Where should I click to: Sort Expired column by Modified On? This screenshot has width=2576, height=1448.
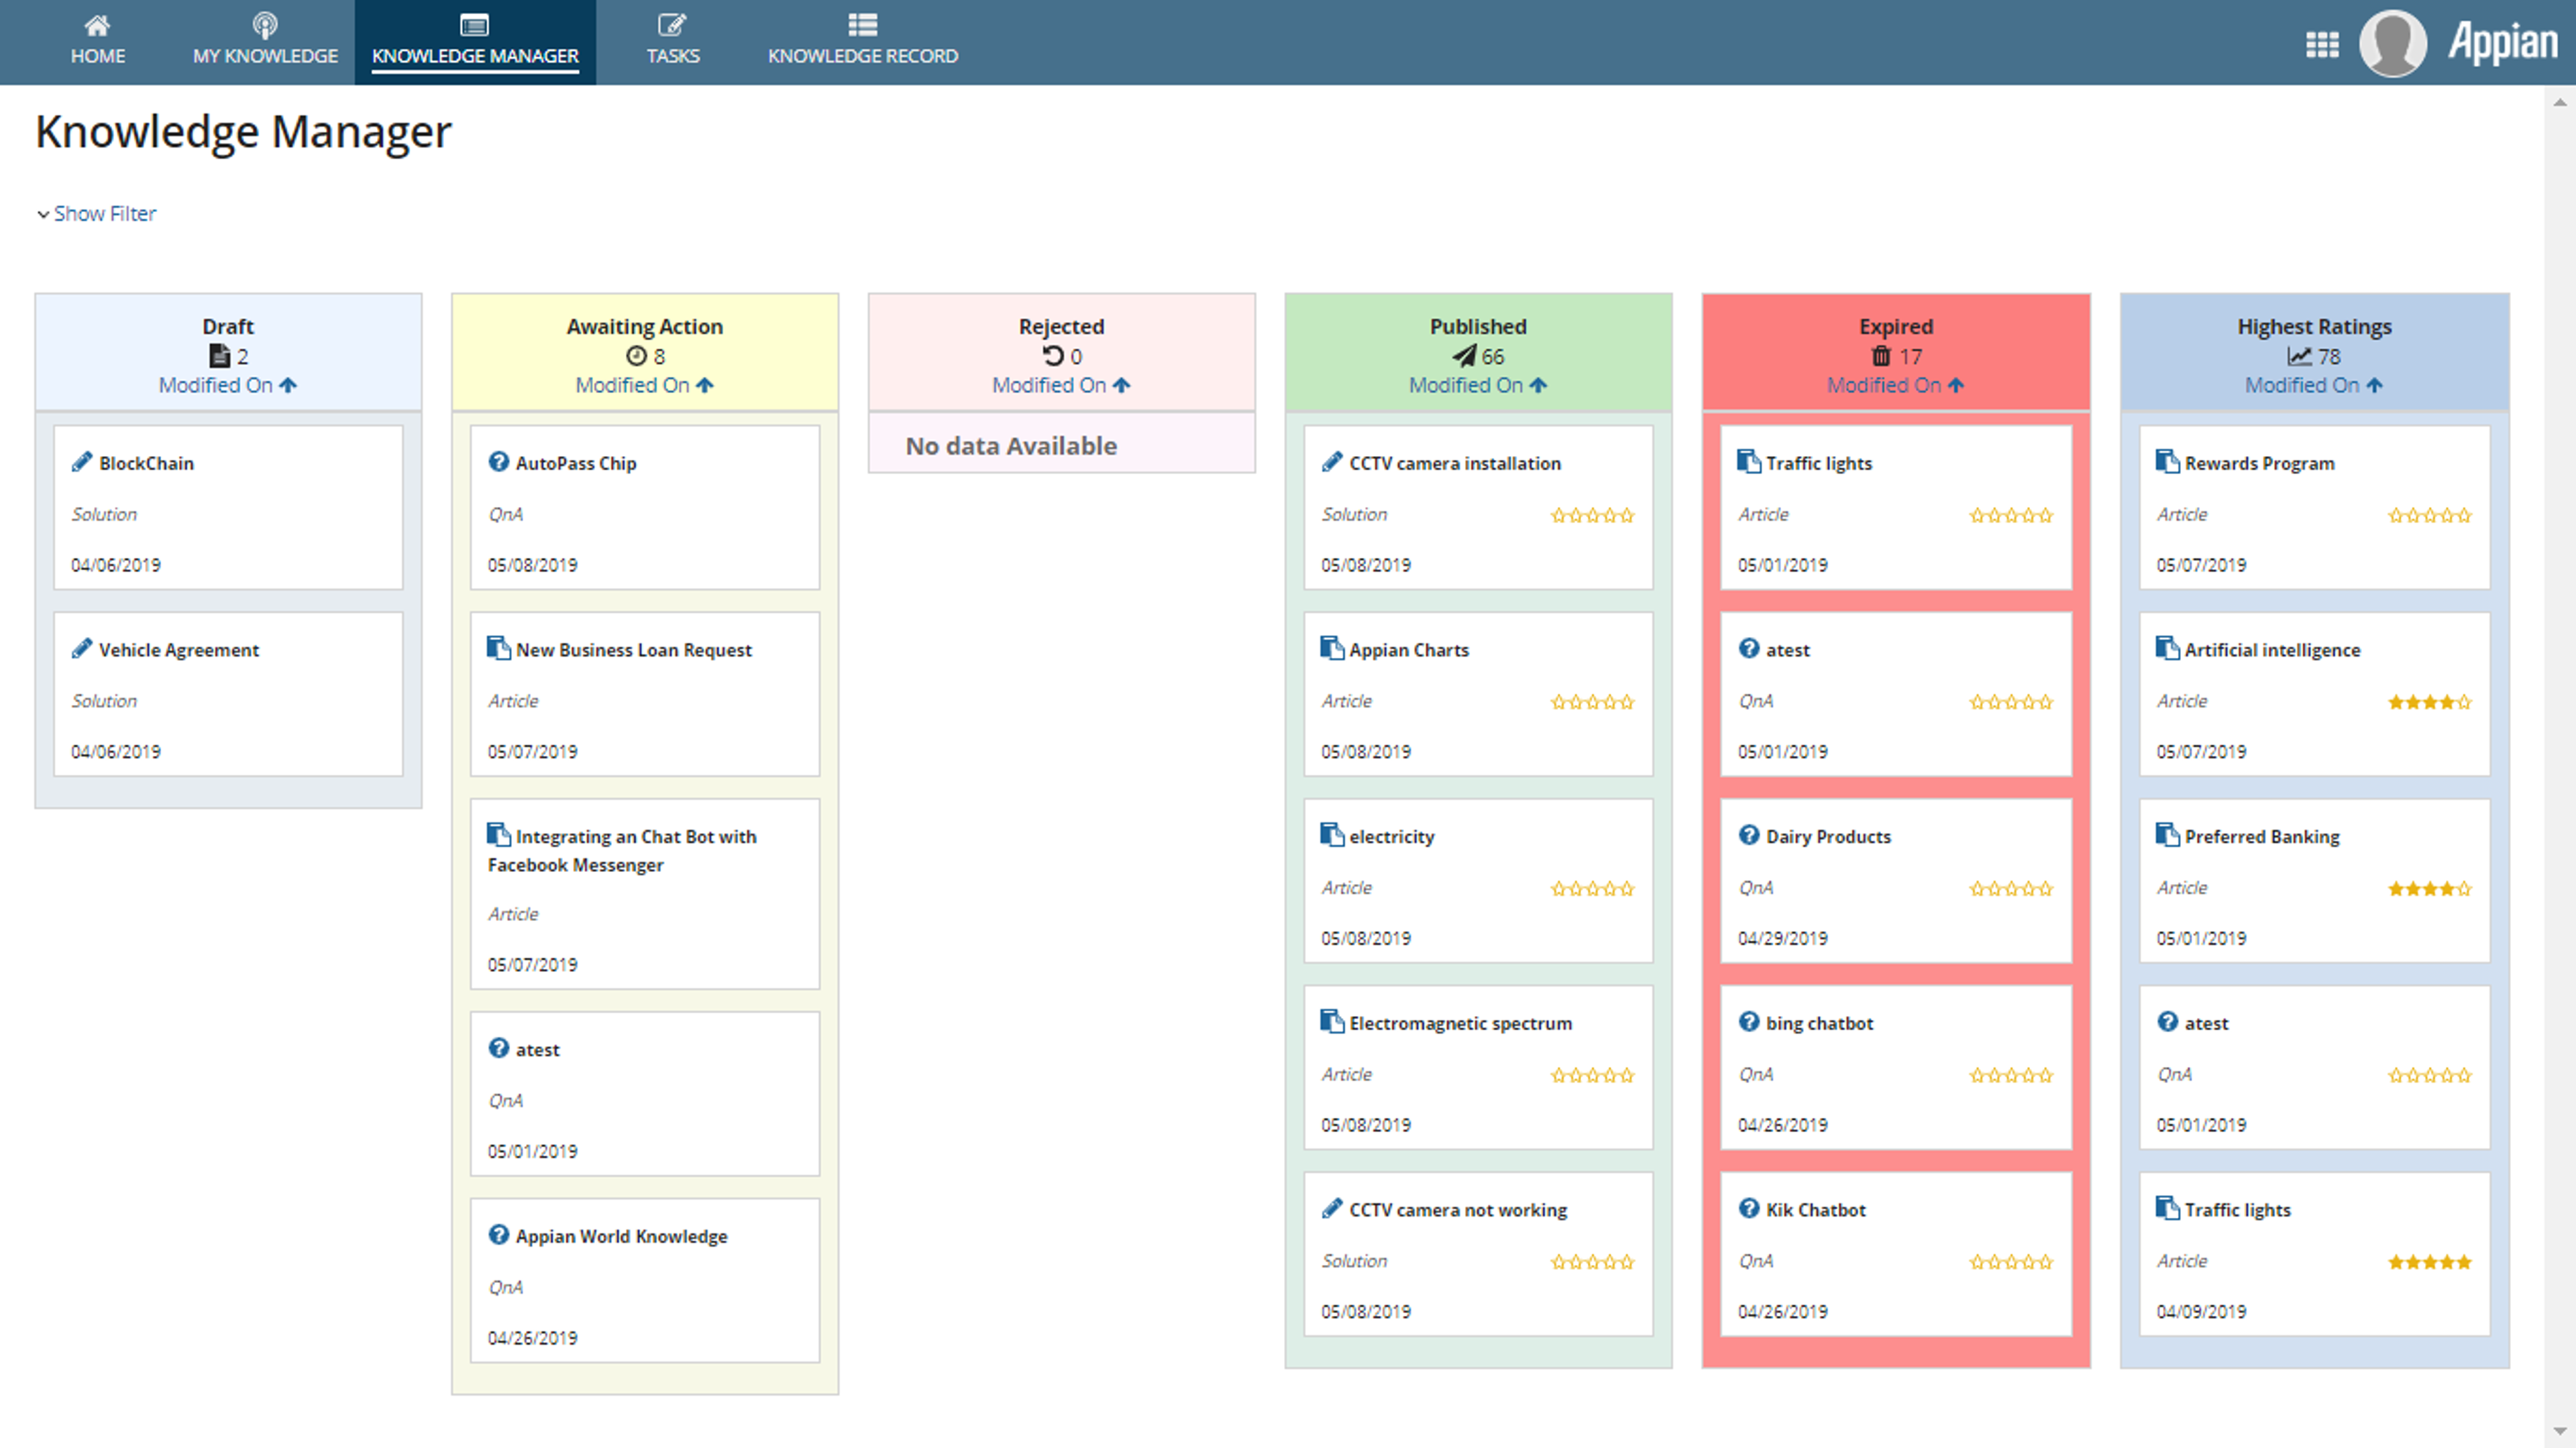pos(1896,385)
